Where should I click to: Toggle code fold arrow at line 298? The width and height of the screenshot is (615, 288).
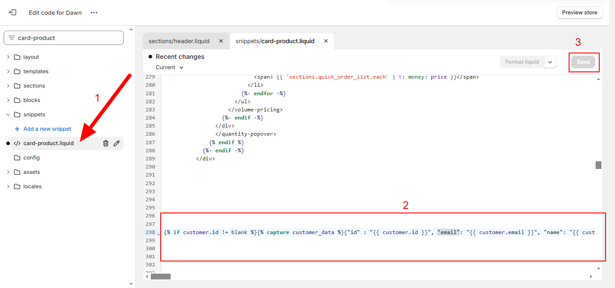[158, 234]
